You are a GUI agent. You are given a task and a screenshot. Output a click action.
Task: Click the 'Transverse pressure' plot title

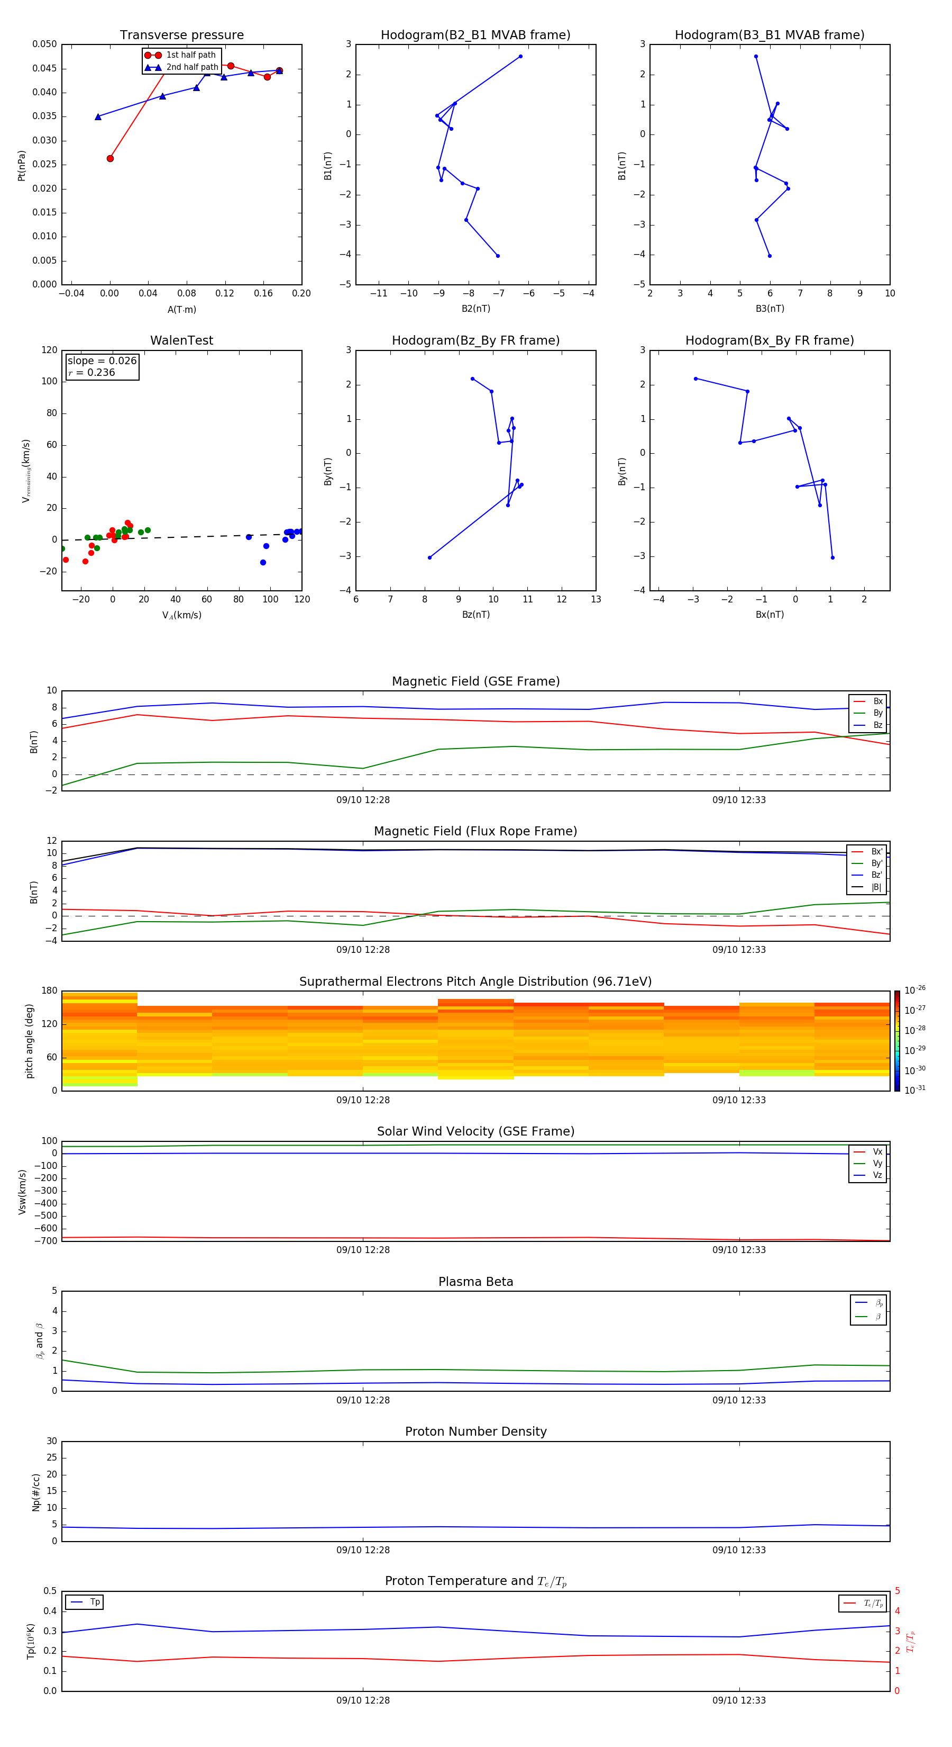[181, 35]
